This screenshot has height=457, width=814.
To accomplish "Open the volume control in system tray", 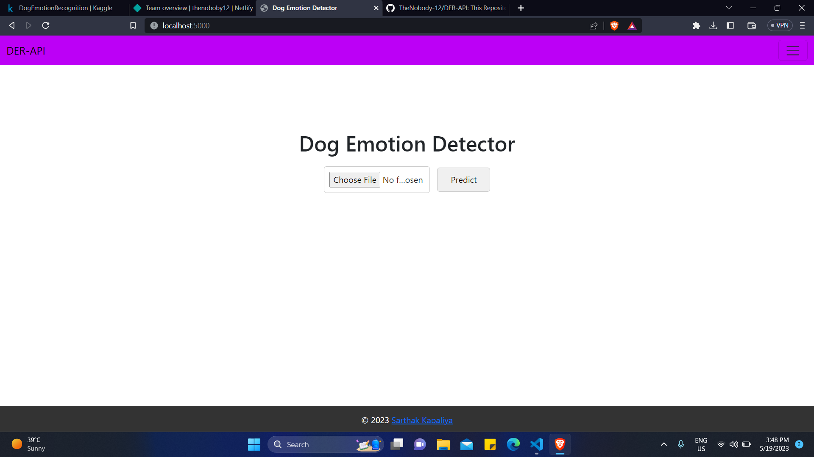I will 734,444.
